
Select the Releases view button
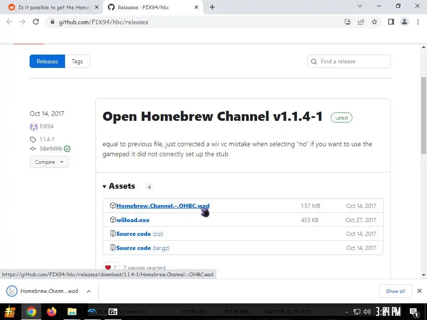[x=48, y=61]
